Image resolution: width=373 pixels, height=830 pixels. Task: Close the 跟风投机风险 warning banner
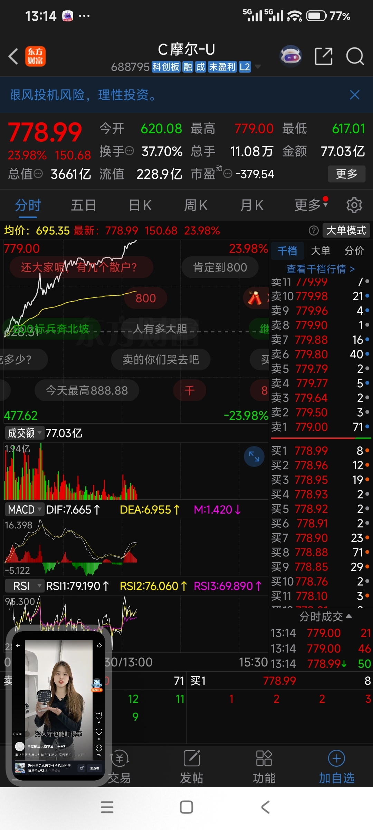(355, 95)
